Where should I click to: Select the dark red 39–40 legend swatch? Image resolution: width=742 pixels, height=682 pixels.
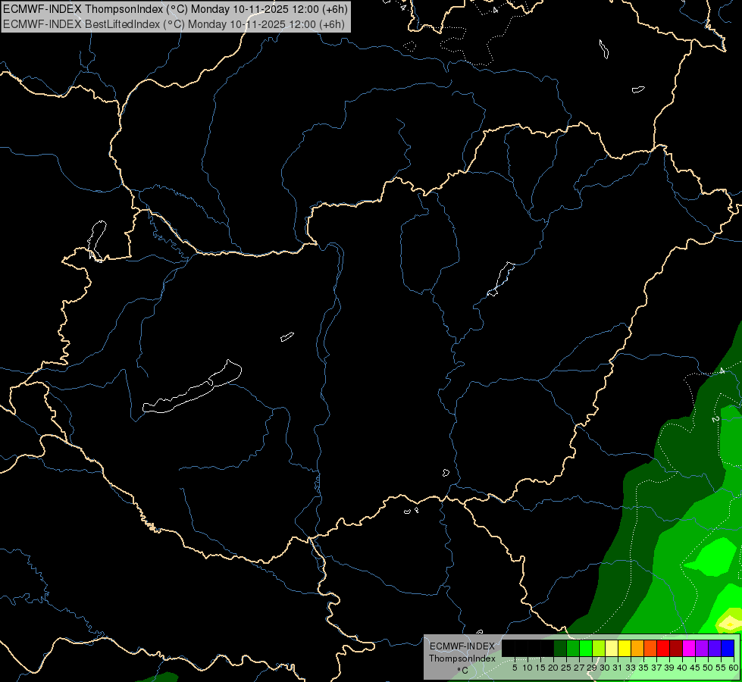[676, 648]
